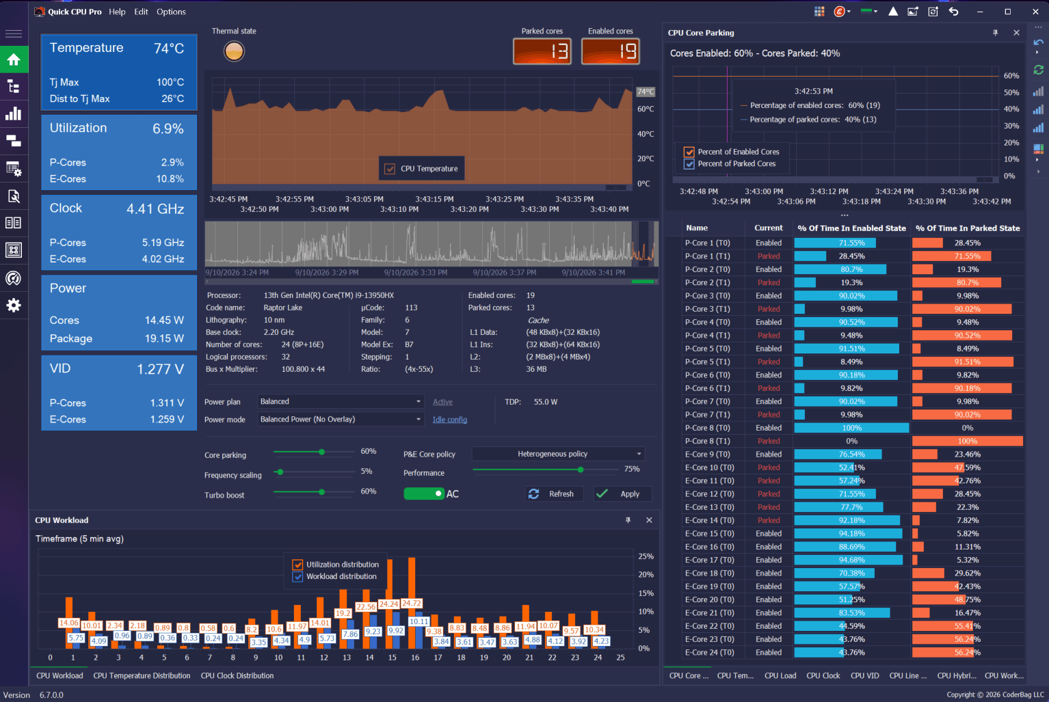Select the CPU Clock tab

[x=823, y=676]
